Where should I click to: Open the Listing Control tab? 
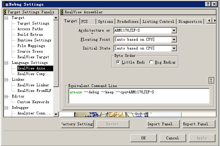point(158,21)
